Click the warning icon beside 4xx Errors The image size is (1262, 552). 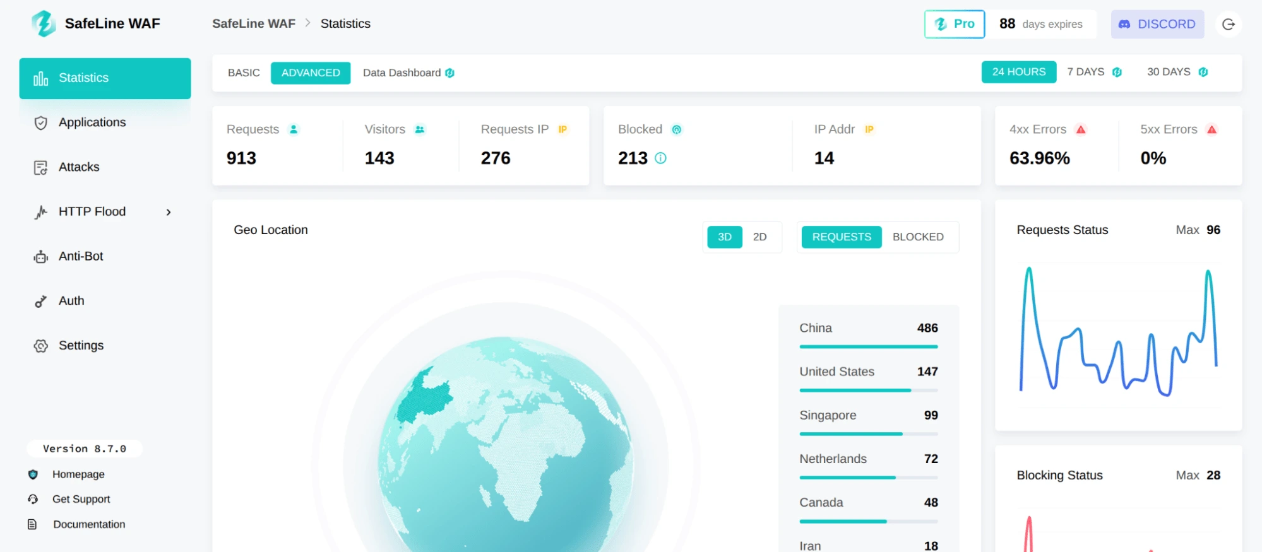pos(1081,129)
